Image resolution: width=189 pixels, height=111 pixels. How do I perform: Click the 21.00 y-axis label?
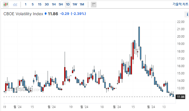[181, 29]
